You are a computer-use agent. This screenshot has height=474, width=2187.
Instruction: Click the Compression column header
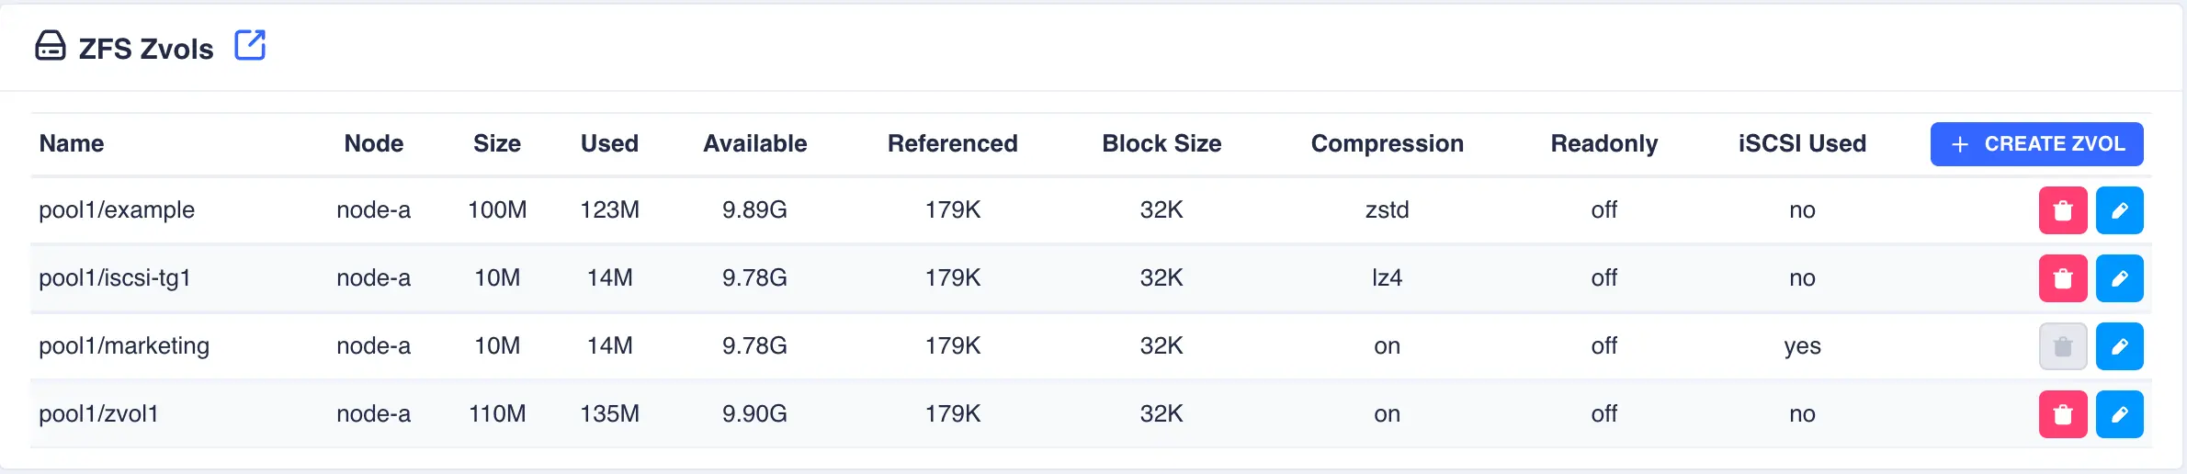(x=1387, y=143)
